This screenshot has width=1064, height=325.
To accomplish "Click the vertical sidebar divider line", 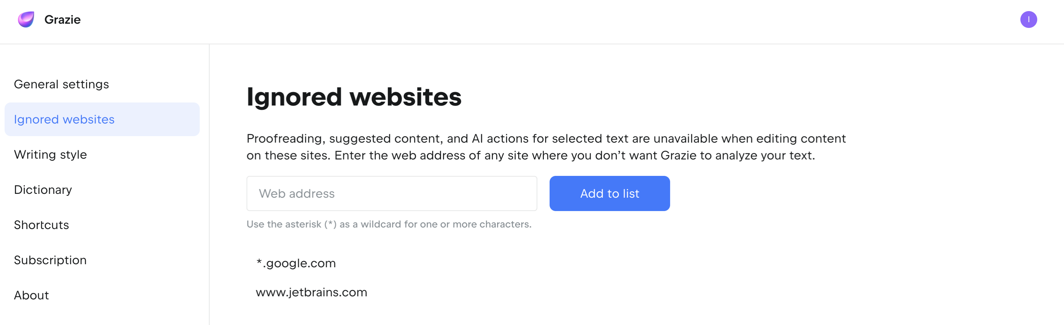I will point(210,186).
